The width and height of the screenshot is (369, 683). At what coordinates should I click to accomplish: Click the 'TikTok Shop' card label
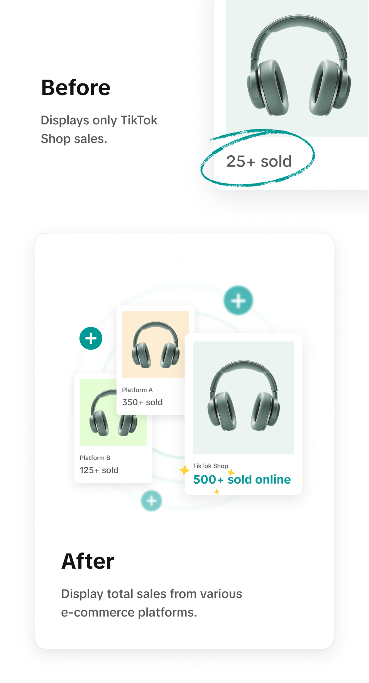coord(210,466)
